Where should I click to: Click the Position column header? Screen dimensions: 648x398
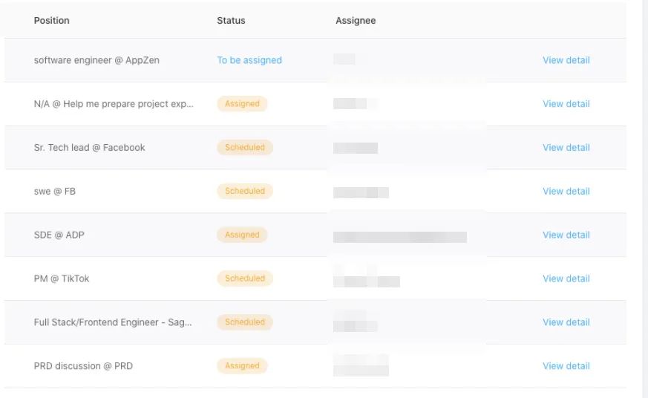(x=52, y=21)
